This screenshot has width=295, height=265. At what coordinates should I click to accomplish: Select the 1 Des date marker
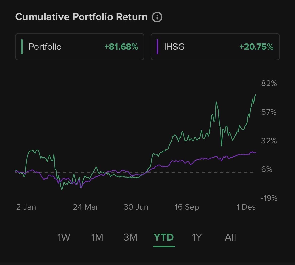(x=246, y=207)
